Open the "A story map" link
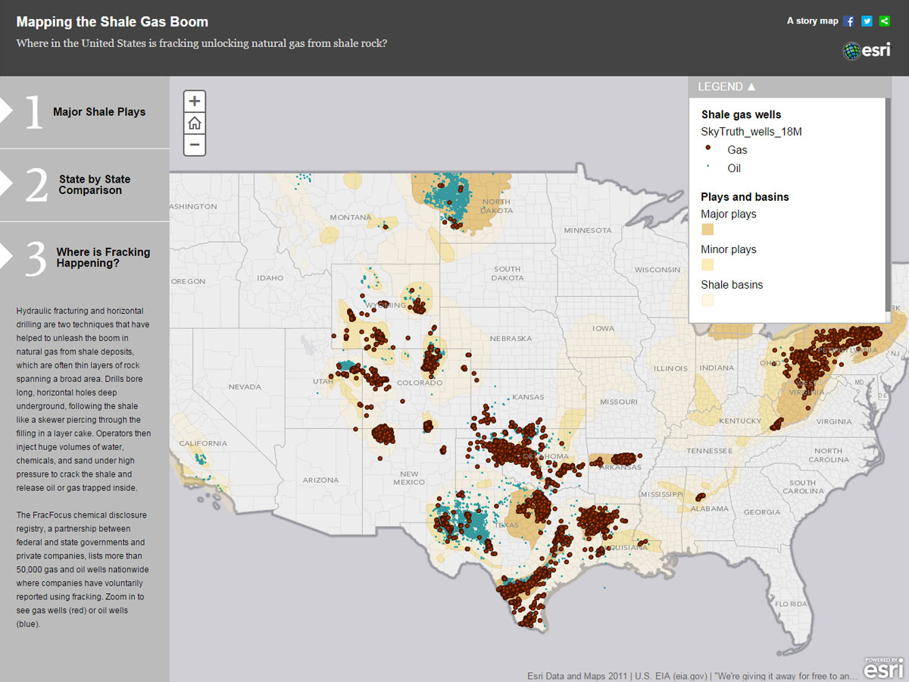 pyautogui.click(x=812, y=21)
